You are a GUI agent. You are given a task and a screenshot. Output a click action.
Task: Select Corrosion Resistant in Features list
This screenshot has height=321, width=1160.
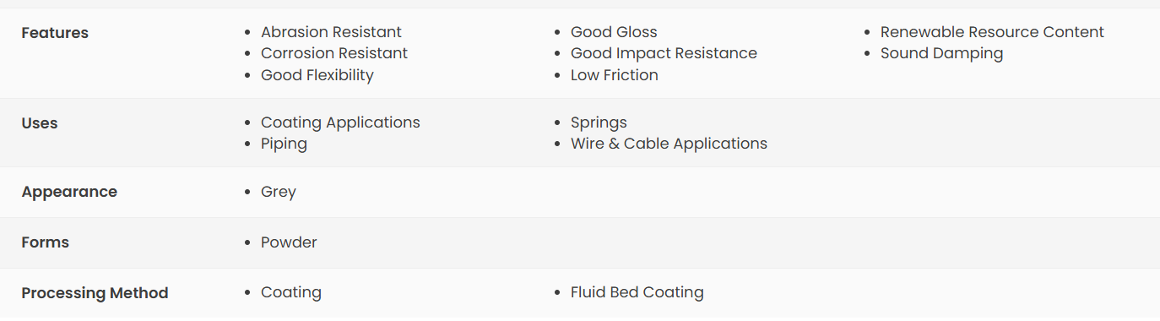pyautogui.click(x=334, y=53)
